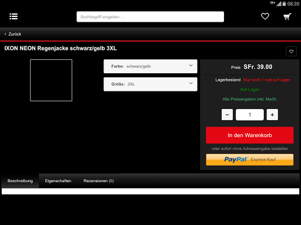Click the Zurück back link text
Viewport: 301px width, 225px height.
pos(15,34)
